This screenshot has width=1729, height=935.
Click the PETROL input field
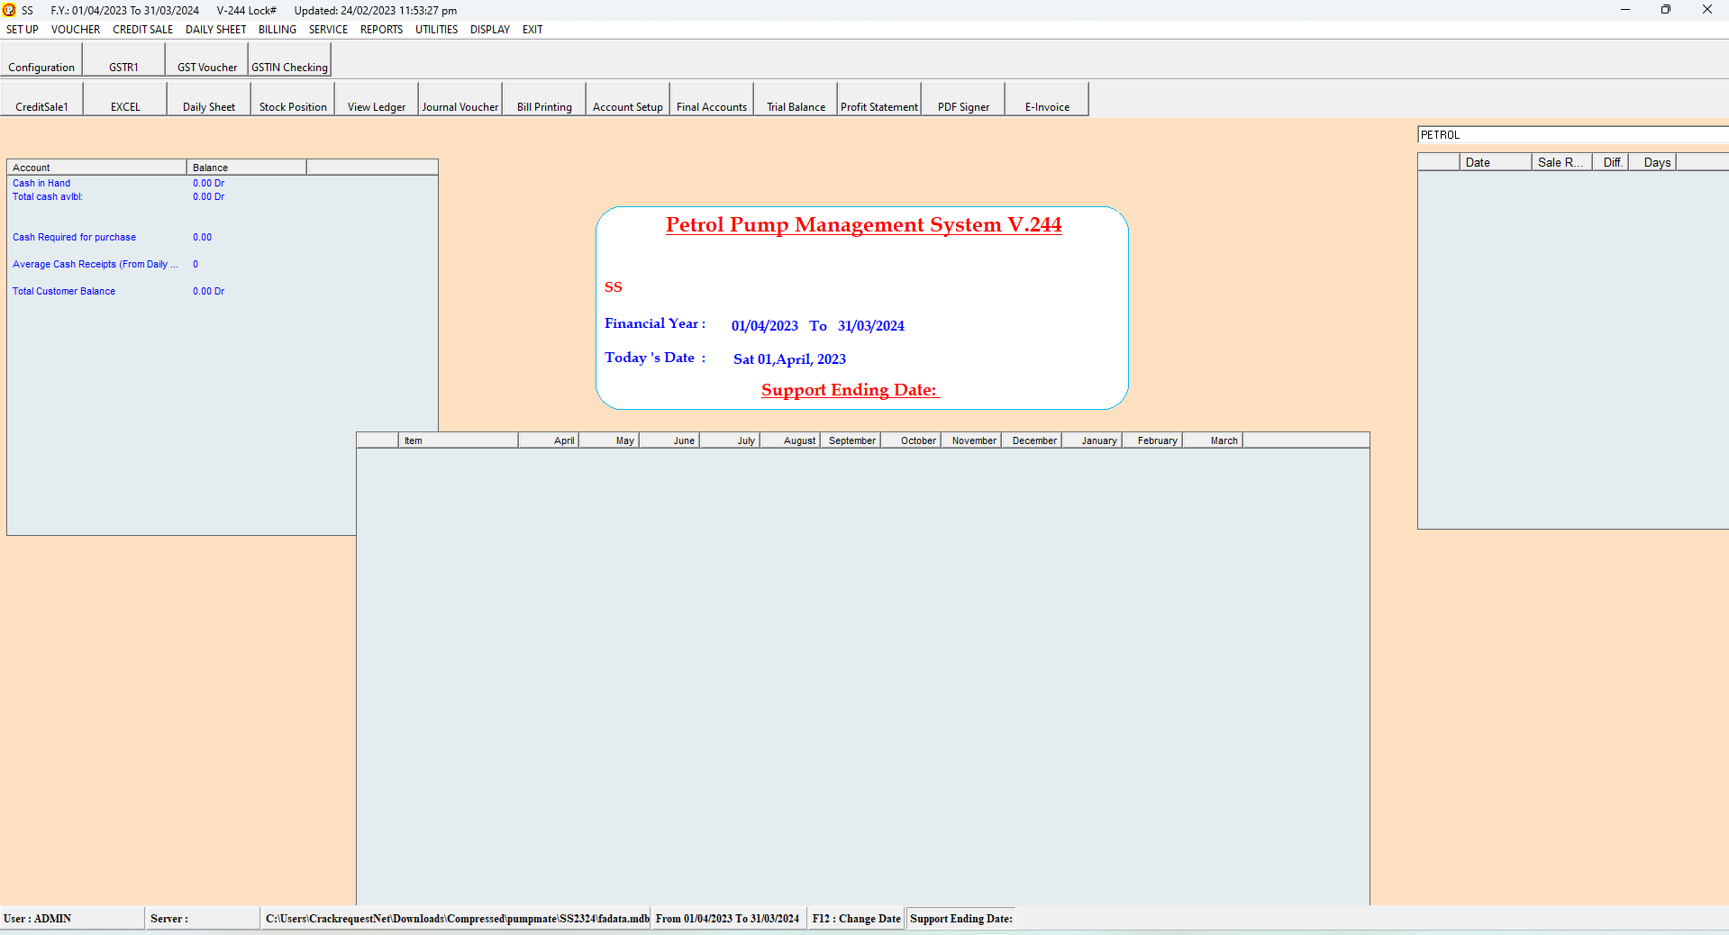click(x=1573, y=135)
